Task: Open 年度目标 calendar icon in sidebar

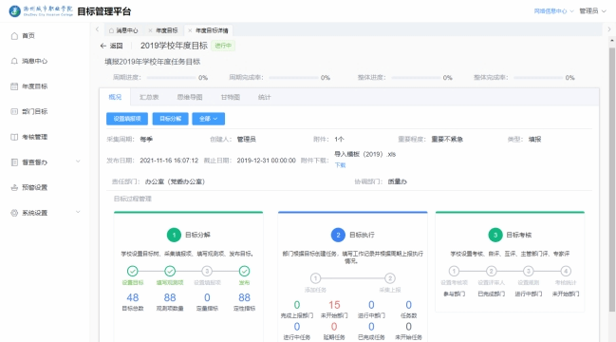Action: [x=14, y=86]
